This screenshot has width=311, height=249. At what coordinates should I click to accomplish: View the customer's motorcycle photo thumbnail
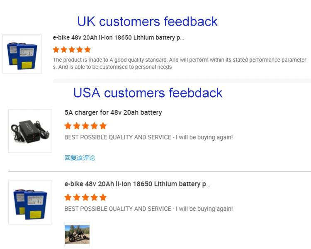click(77, 234)
